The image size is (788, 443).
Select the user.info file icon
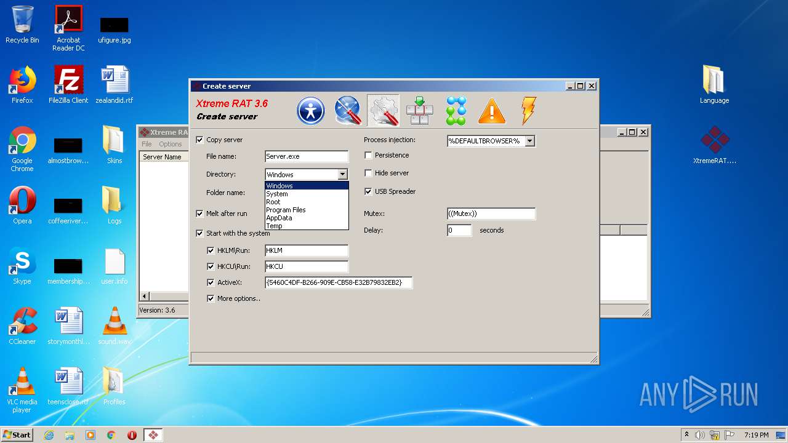(115, 266)
